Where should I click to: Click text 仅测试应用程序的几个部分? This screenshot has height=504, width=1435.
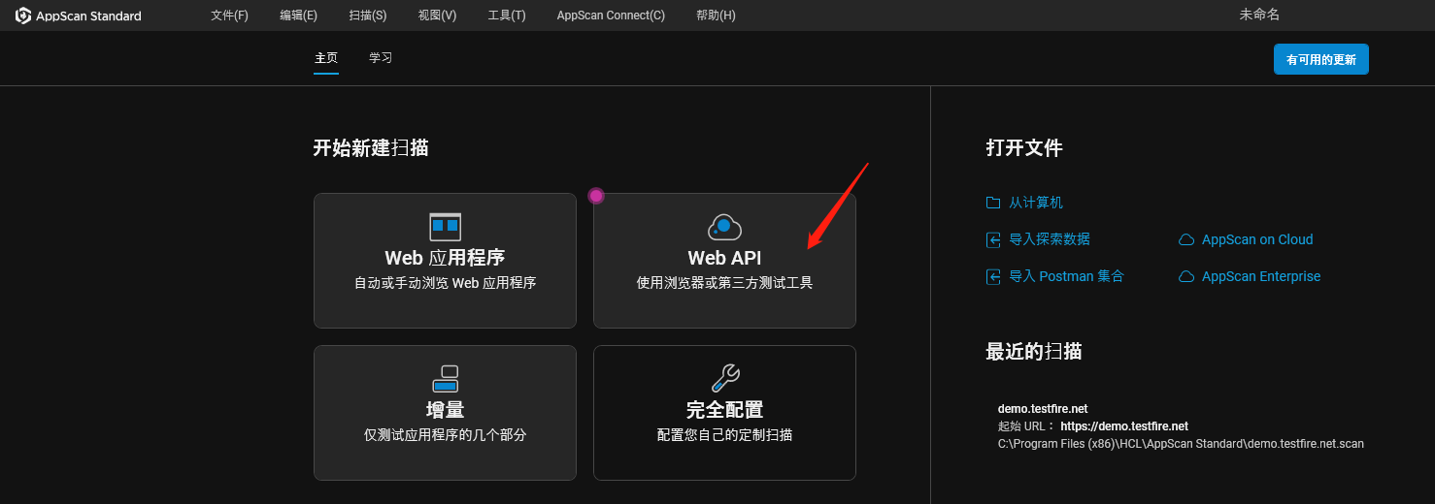445,435
